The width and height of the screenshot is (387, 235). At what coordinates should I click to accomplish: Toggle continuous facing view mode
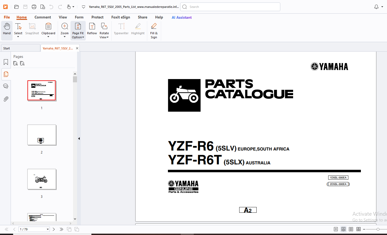tap(358, 229)
